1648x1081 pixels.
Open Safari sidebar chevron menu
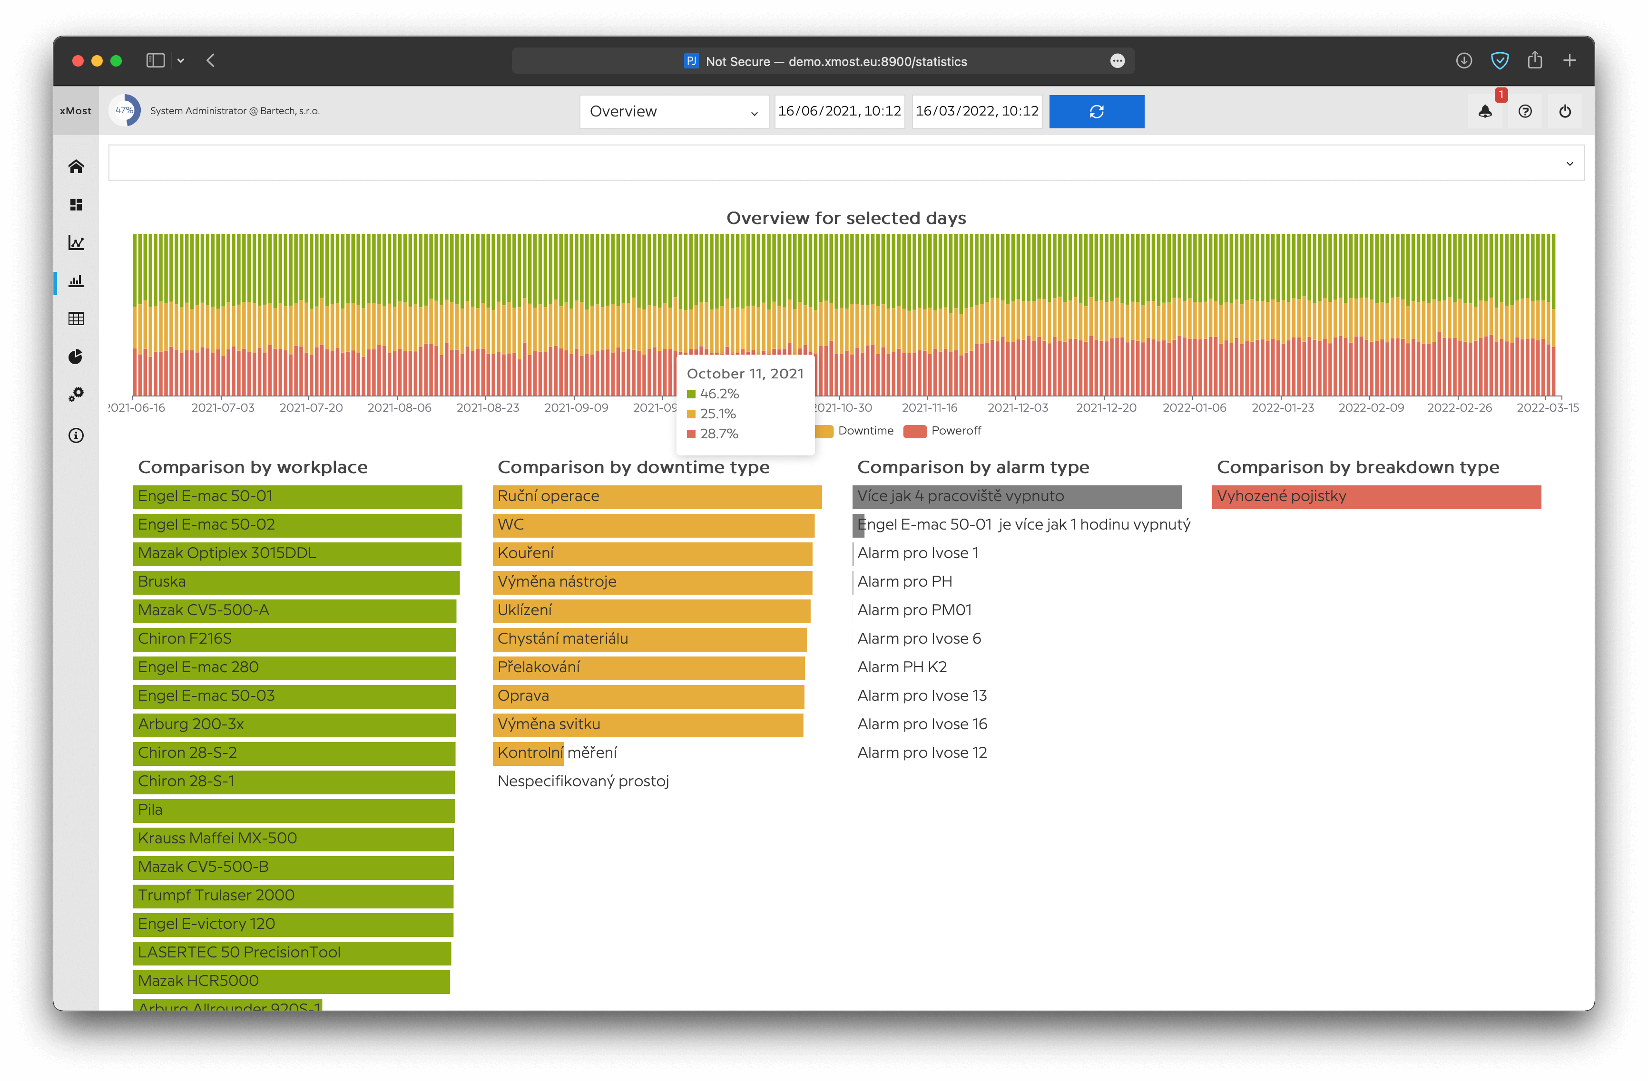181,61
